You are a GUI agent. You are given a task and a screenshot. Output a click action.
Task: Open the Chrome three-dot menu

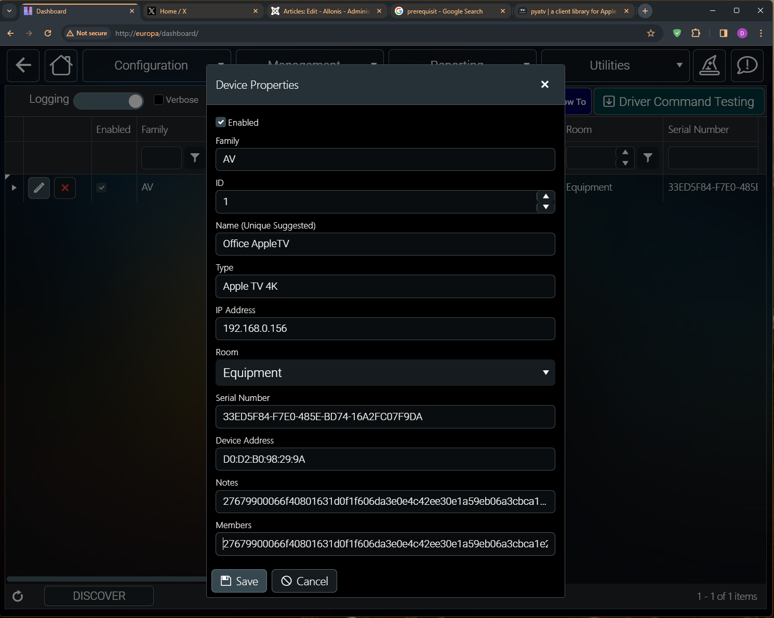pyautogui.click(x=761, y=33)
